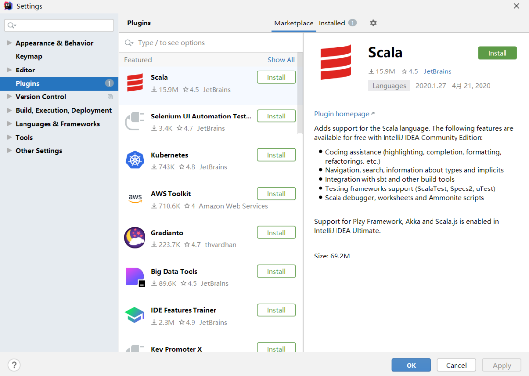
Task: Expand Build, Execution, Deployment node
Action: pyautogui.click(x=9, y=110)
